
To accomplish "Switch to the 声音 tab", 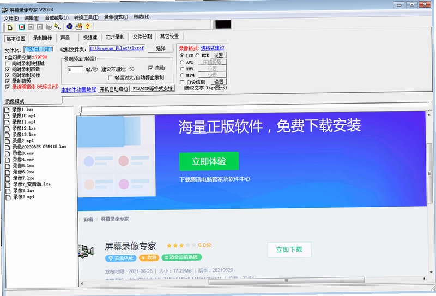I will (x=65, y=38).
